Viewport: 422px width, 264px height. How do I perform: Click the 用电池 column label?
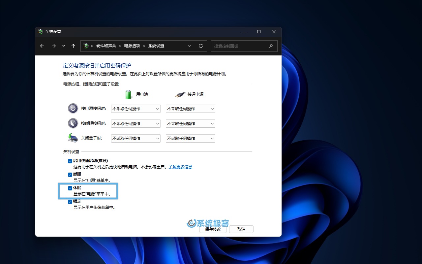click(x=142, y=94)
